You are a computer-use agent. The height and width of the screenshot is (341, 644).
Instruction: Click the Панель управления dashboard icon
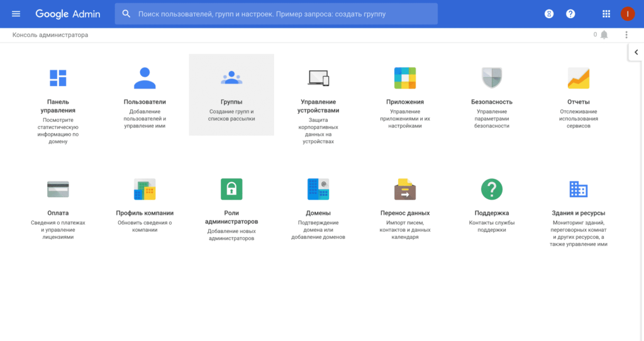(58, 78)
